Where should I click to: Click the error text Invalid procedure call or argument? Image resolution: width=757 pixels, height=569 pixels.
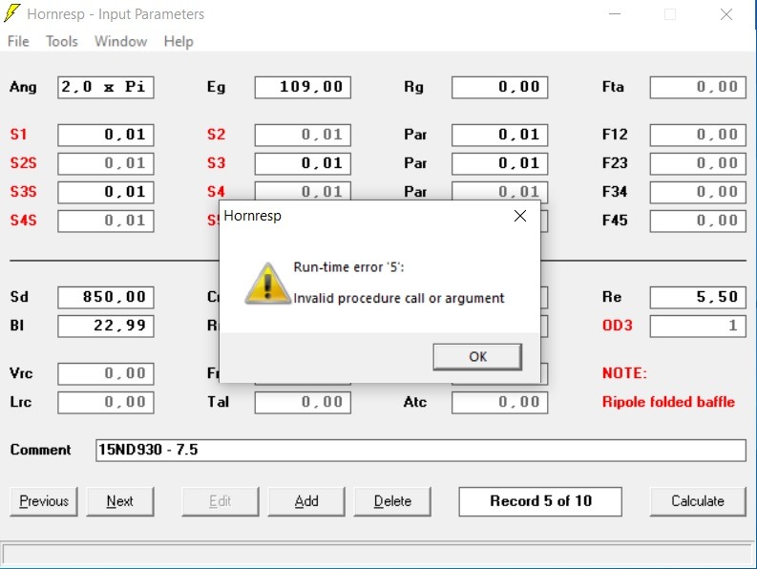[x=399, y=299]
